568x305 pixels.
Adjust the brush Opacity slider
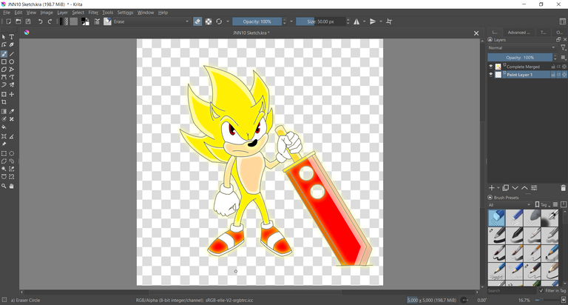tap(257, 21)
